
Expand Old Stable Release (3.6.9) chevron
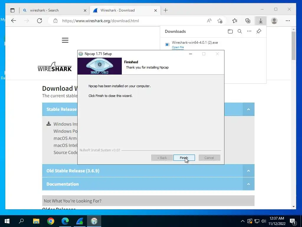point(248,171)
